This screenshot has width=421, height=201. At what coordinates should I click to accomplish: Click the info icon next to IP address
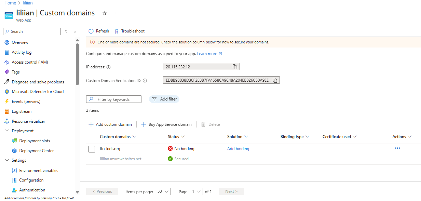point(109,66)
